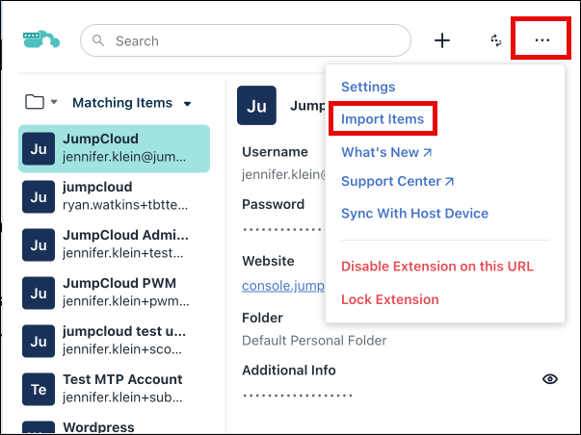This screenshot has height=435, width=581.
Task: Open Support Center from the menu
Action: 397,181
